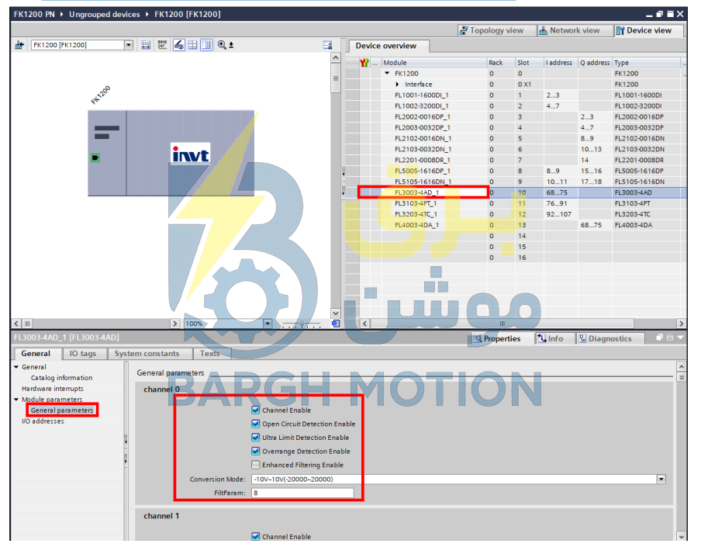Enable Enhanced Filtering checkbox
Viewport: 708px width, 547px height.
point(256,464)
